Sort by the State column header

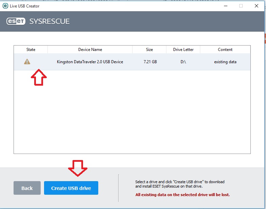tap(31, 50)
